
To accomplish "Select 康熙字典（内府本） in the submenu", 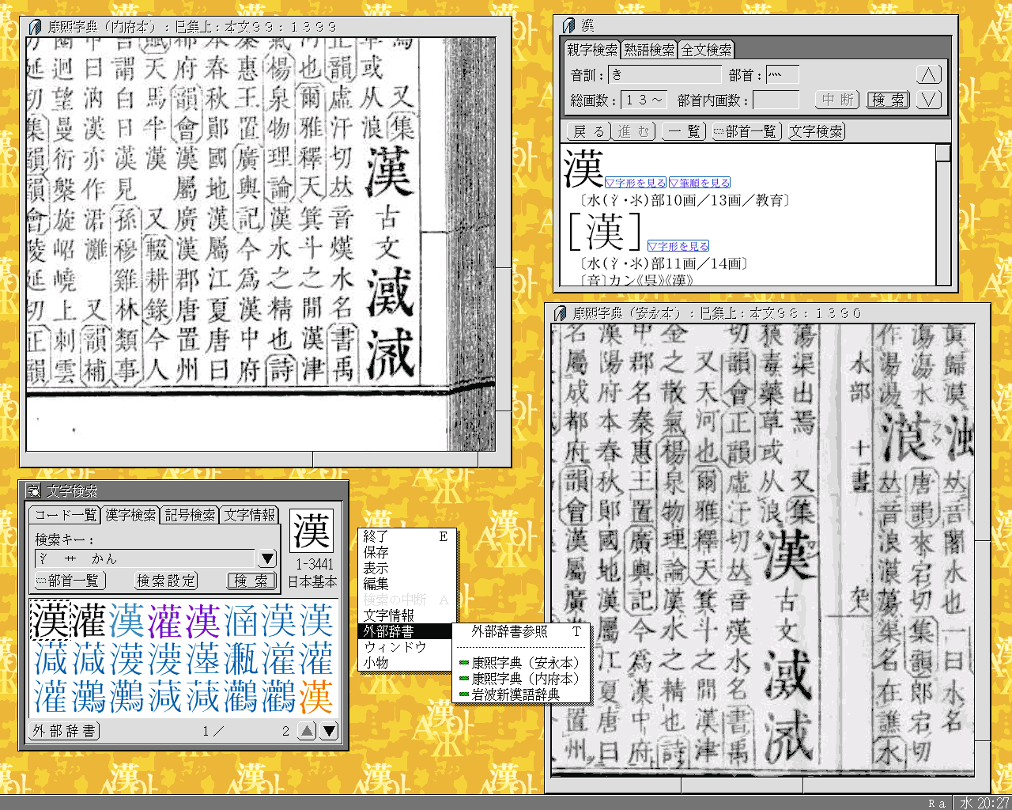I will [521, 679].
